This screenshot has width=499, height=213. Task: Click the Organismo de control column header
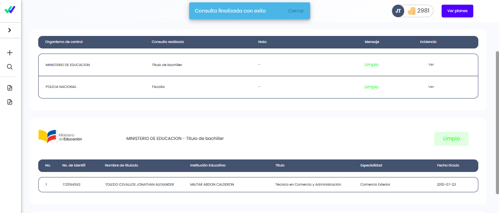64,42
